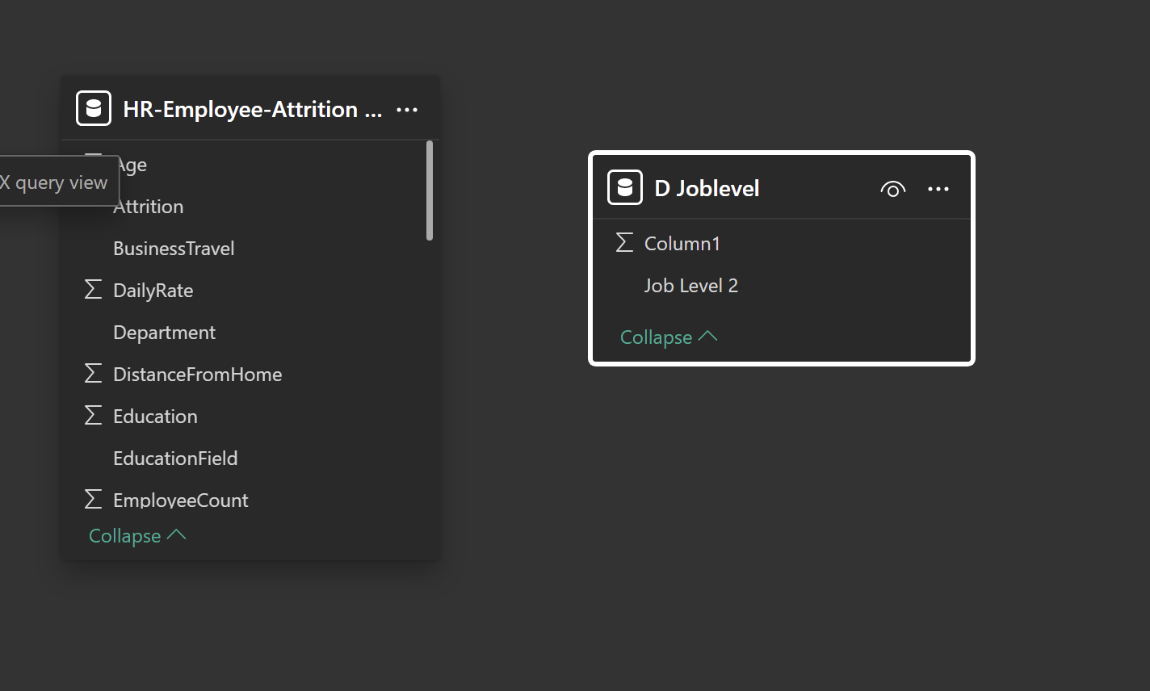Click the D Joblevel table database icon

[x=625, y=187]
